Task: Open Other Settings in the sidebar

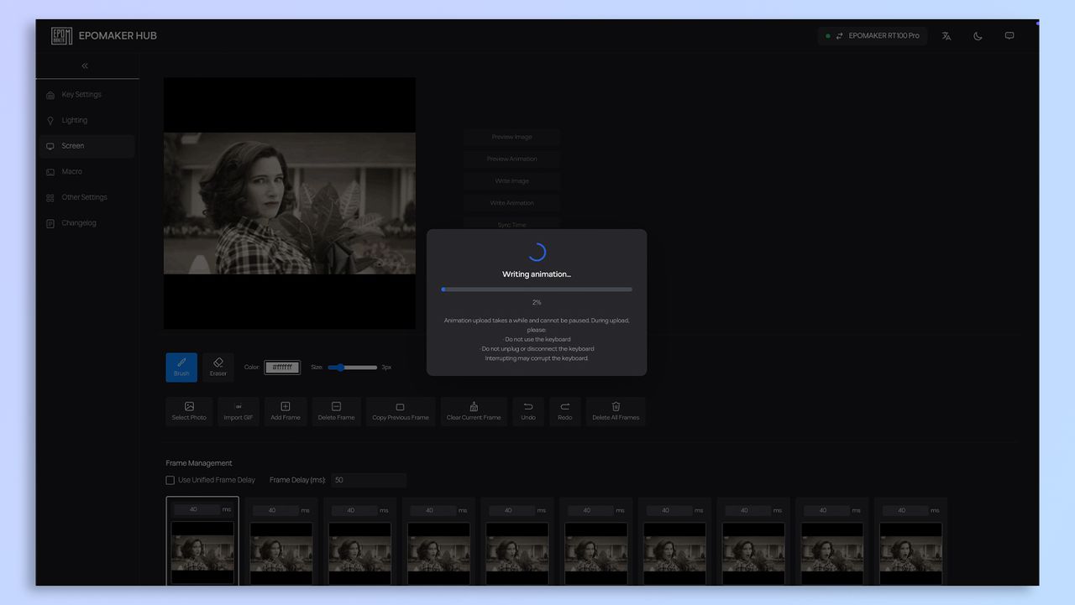Action: click(x=87, y=197)
